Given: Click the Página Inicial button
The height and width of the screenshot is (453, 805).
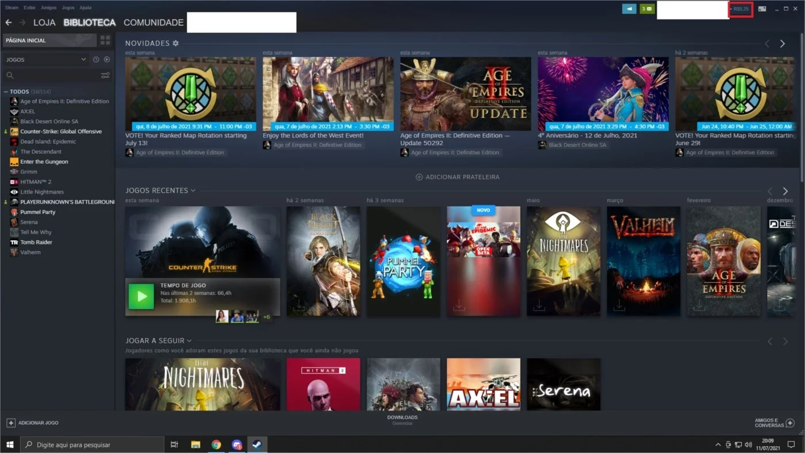Looking at the screenshot, I should coord(49,40).
